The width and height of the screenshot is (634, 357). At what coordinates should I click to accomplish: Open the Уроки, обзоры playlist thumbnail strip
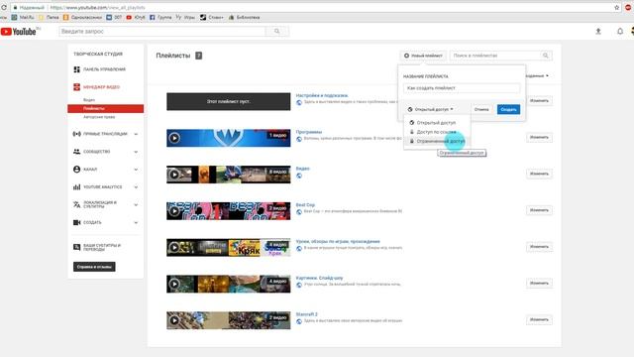pos(229,247)
